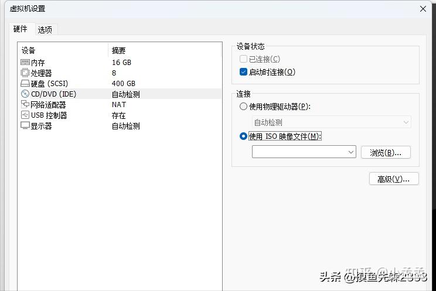Click the 浏览(B)... button
Screen dimensions: 436x291
pos(386,152)
